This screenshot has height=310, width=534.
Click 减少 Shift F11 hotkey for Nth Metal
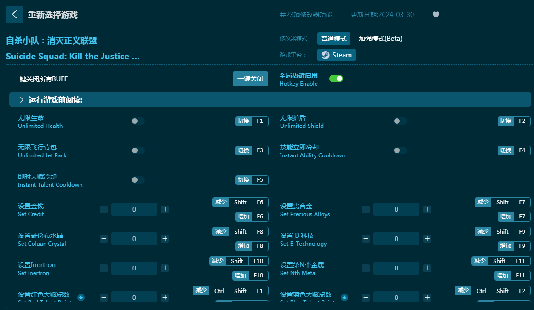[x=501, y=261]
